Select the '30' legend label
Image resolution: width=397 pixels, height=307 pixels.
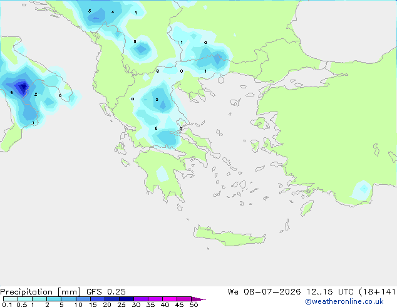coord(136,304)
